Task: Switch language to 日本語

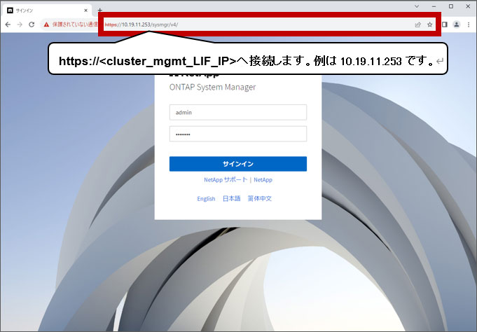Action: pos(231,199)
